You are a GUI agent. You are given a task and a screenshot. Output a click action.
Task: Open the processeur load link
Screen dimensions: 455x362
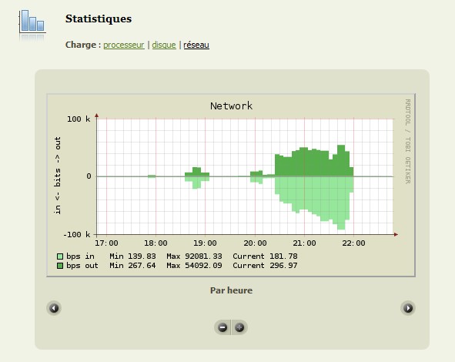click(x=124, y=45)
